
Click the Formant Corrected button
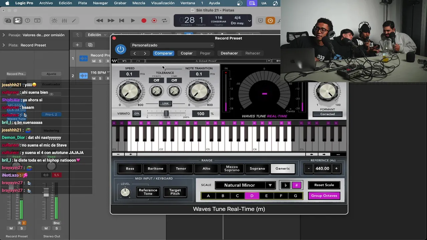pyautogui.click(x=328, y=114)
